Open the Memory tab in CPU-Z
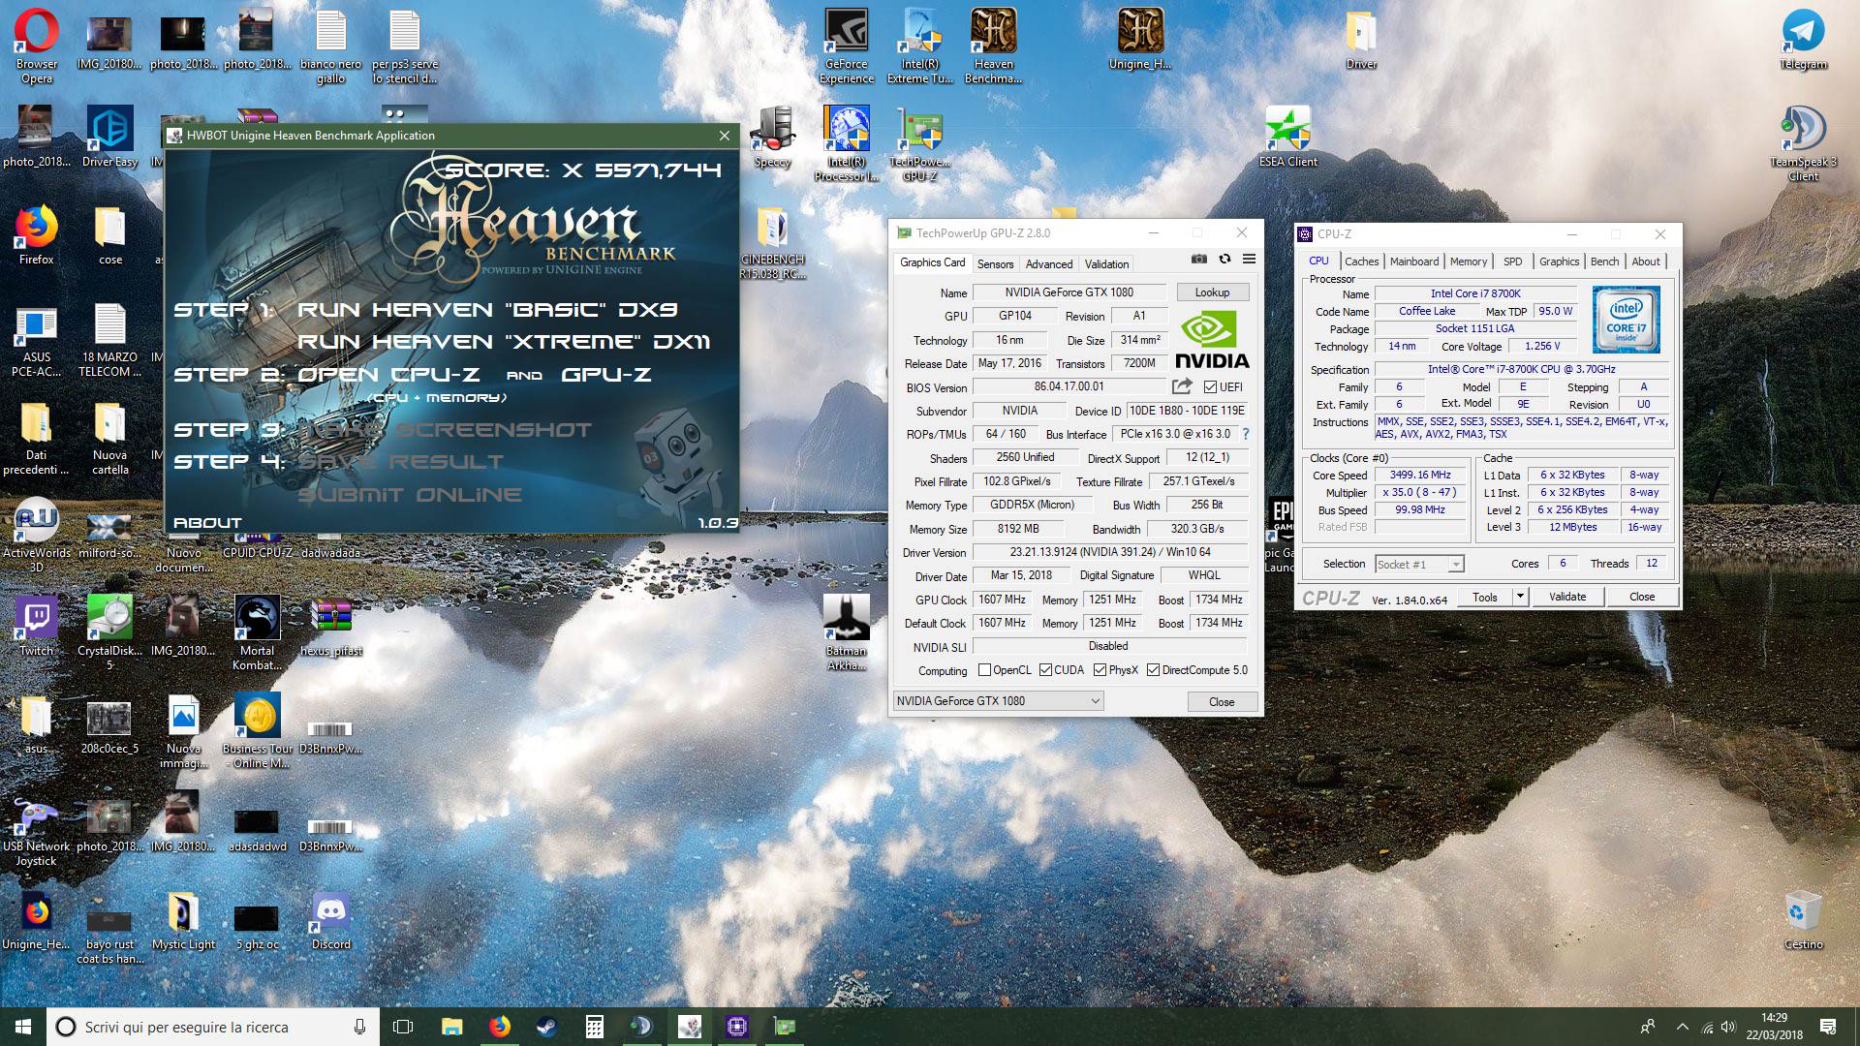 1469,261
